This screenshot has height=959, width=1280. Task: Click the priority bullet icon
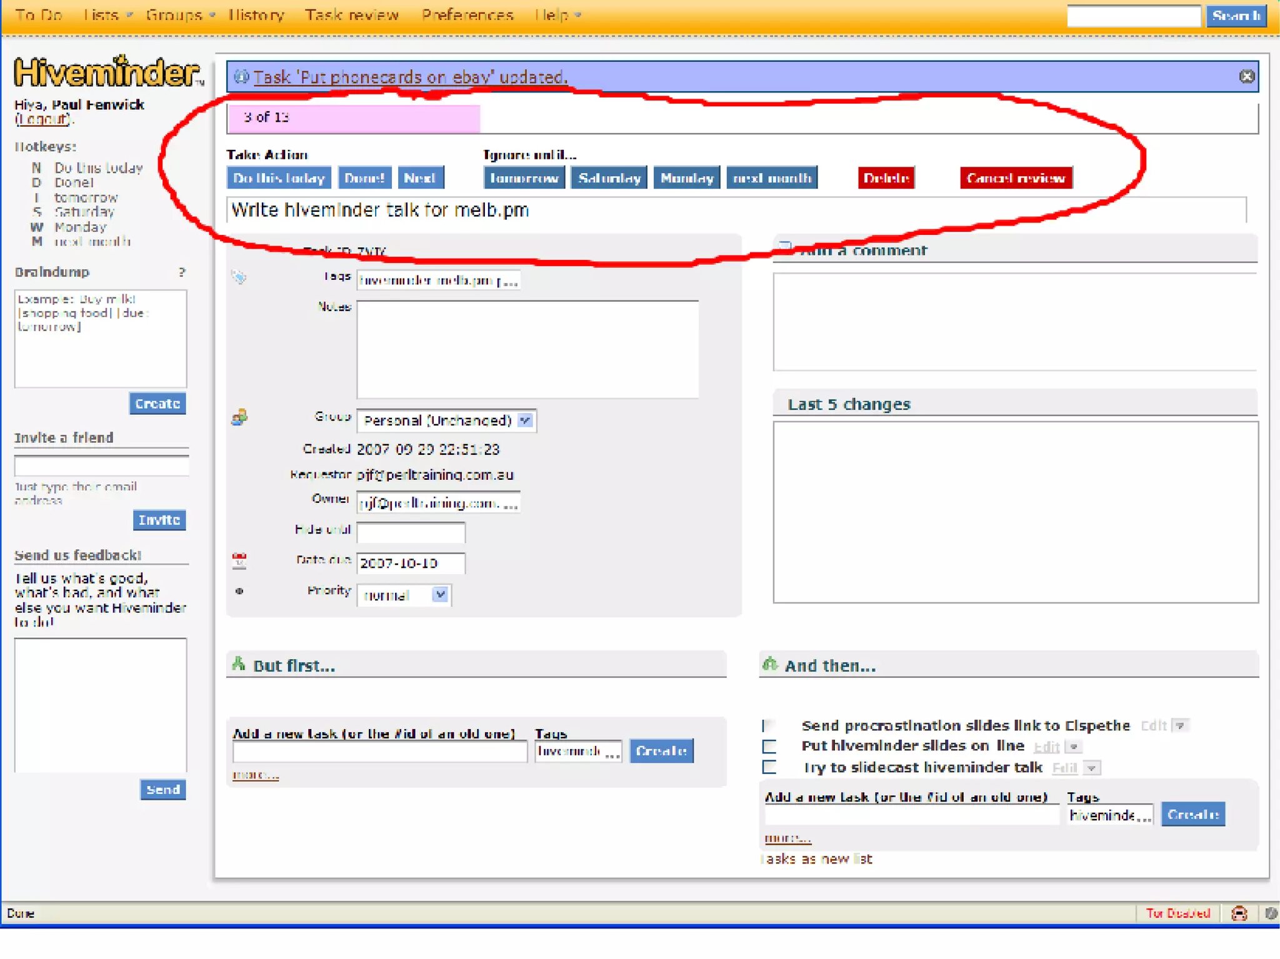pos(239,591)
